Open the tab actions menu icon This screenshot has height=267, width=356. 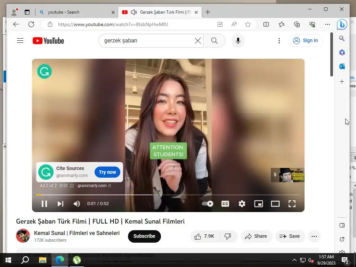coord(27,12)
